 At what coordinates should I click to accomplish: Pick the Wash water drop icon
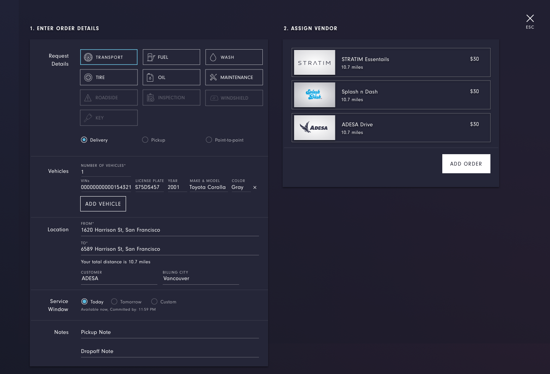(213, 57)
